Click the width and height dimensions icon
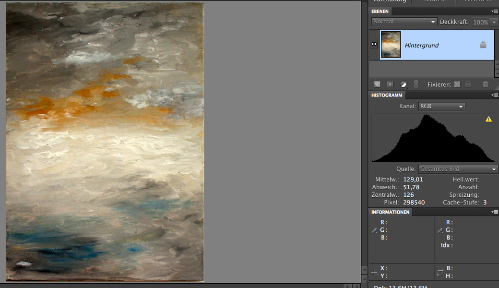This screenshot has height=288, width=499. [x=440, y=273]
